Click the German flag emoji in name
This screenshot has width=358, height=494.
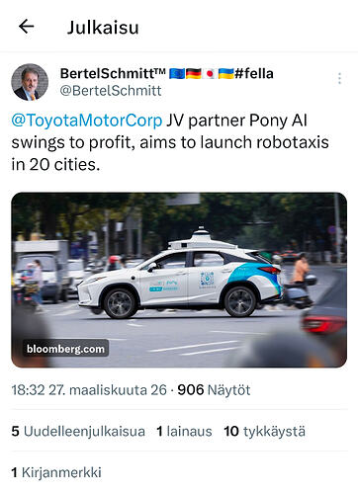click(x=193, y=74)
